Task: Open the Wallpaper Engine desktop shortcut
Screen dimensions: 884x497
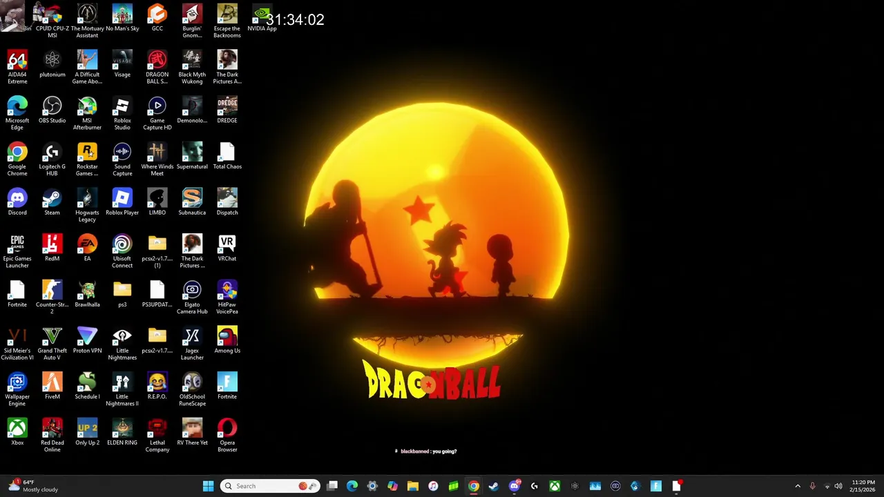Action: pyautogui.click(x=17, y=389)
